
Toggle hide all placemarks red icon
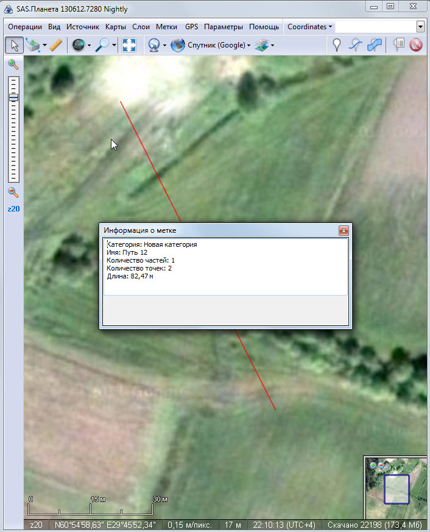click(416, 45)
